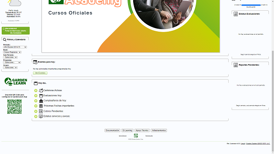The height and width of the screenshot is (154, 274).
Task: Click the Grades Garden footer link
Action: pyautogui.click(x=258, y=144)
